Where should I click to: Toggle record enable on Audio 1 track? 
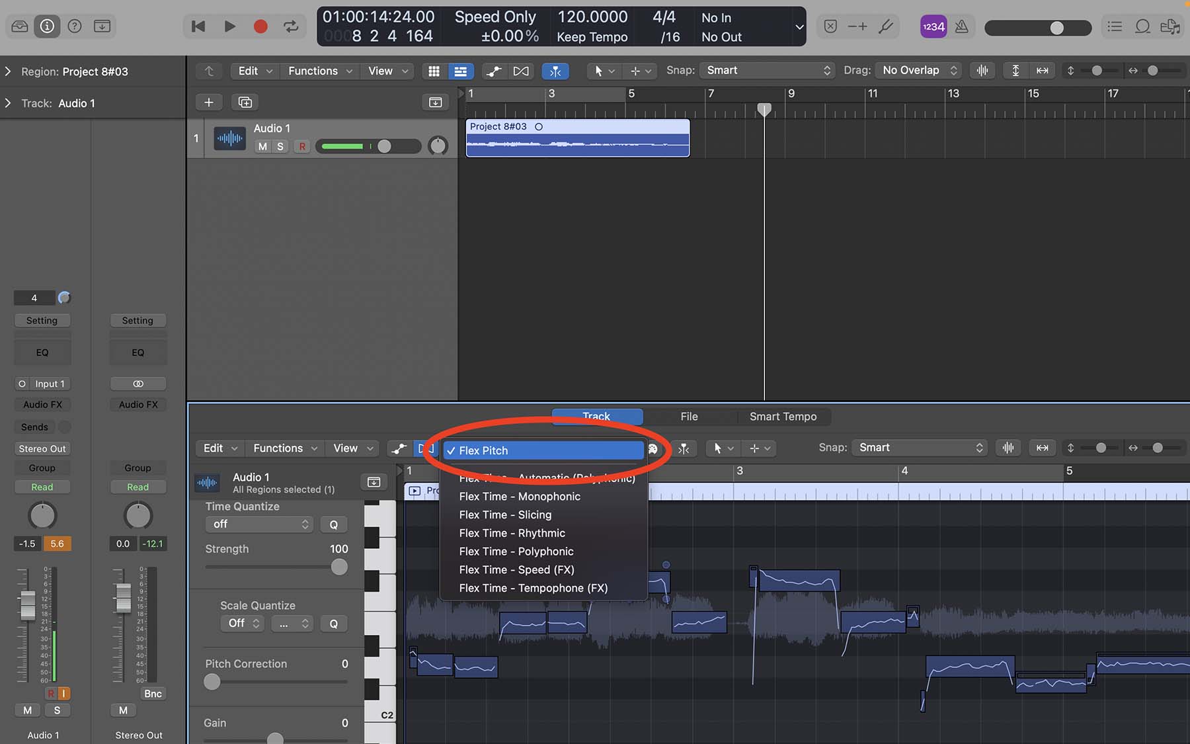click(x=302, y=147)
